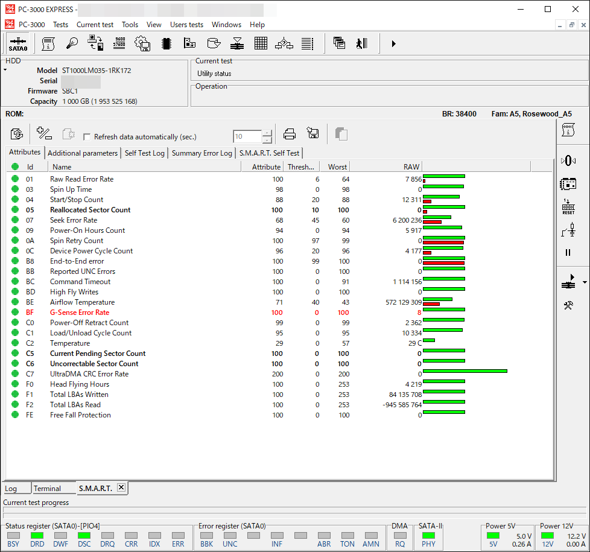Screen dimensions: 590x552
Task: Click the circuit board icon in the top toolbar
Action: 189,43
